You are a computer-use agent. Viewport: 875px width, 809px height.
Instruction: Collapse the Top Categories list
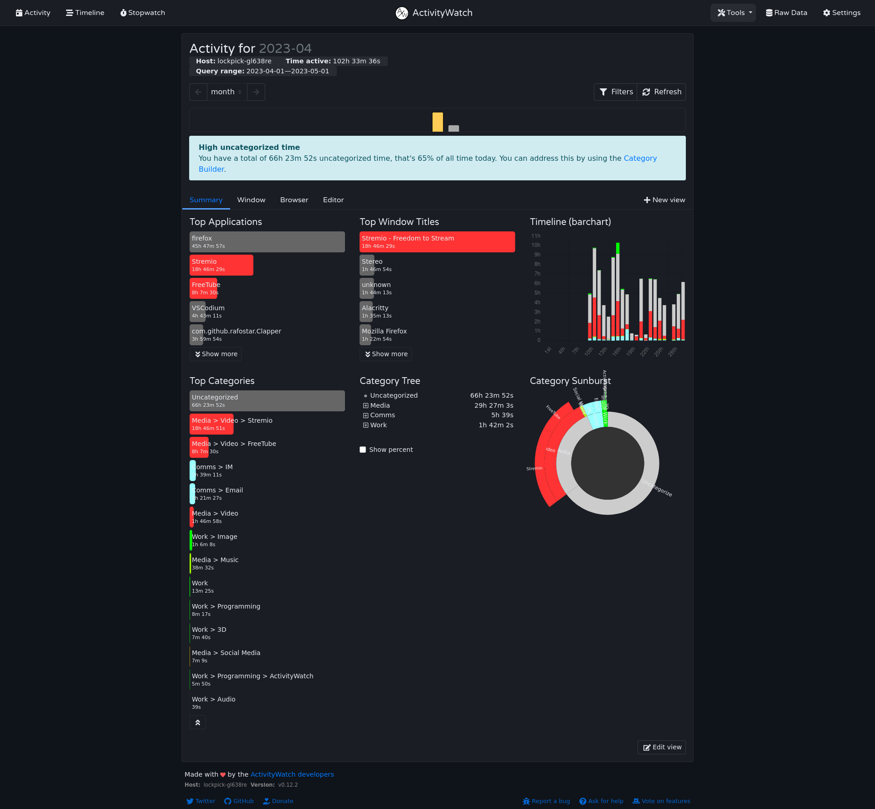[x=198, y=722]
